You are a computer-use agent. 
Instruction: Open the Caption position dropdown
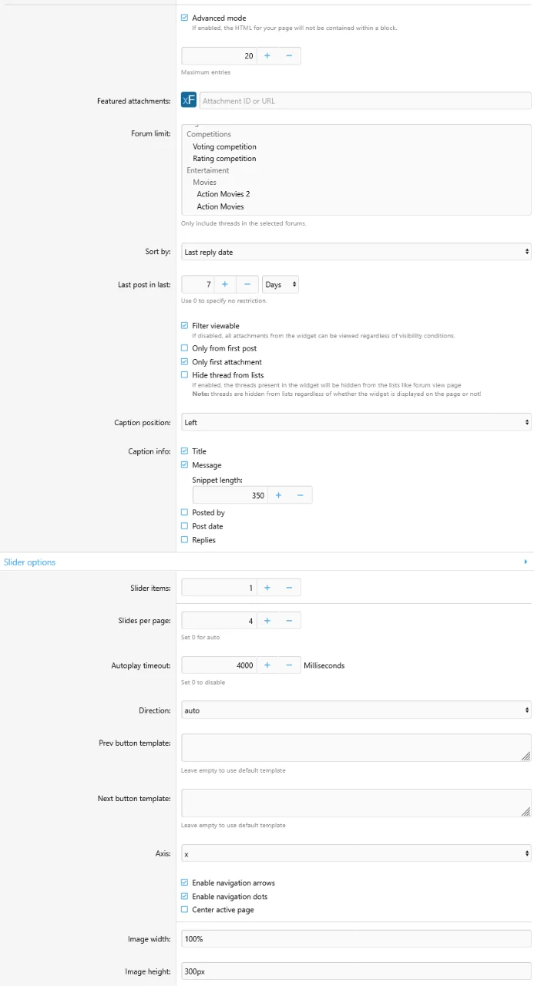356,422
